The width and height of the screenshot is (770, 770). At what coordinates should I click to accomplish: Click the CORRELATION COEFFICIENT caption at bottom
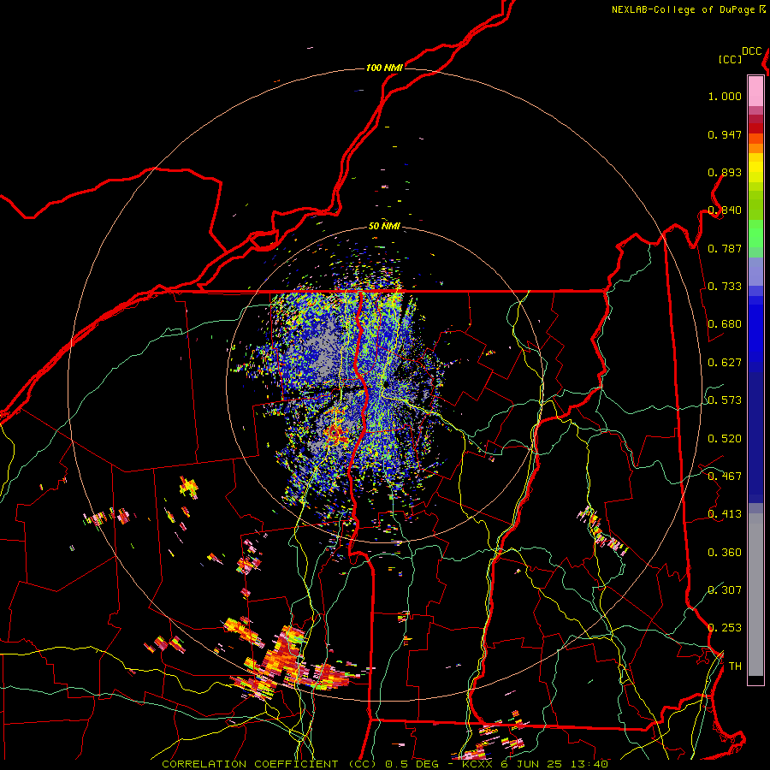pos(385,764)
